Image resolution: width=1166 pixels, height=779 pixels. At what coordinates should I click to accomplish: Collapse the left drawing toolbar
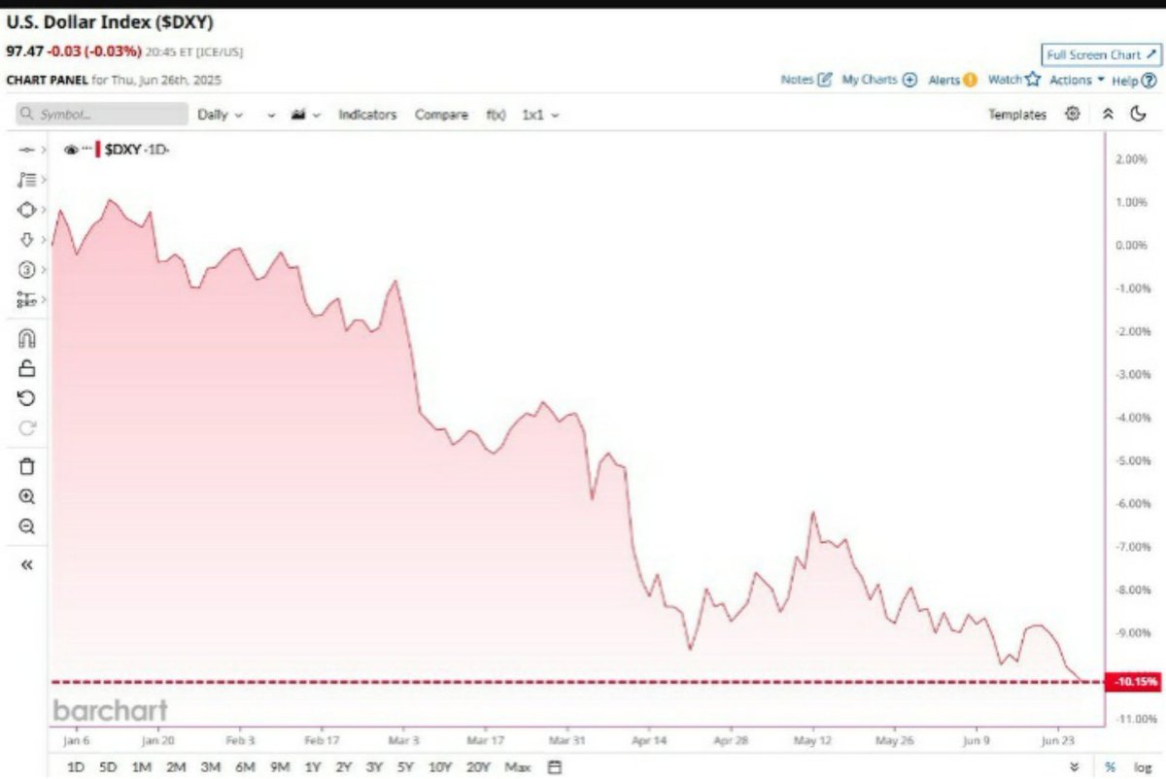[27, 564]
